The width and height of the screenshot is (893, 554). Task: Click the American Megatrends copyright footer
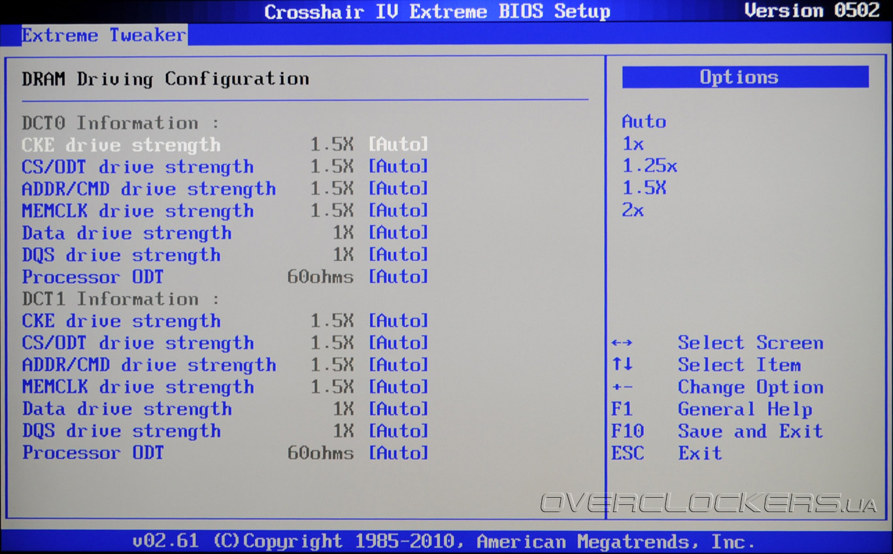(443, 542)
